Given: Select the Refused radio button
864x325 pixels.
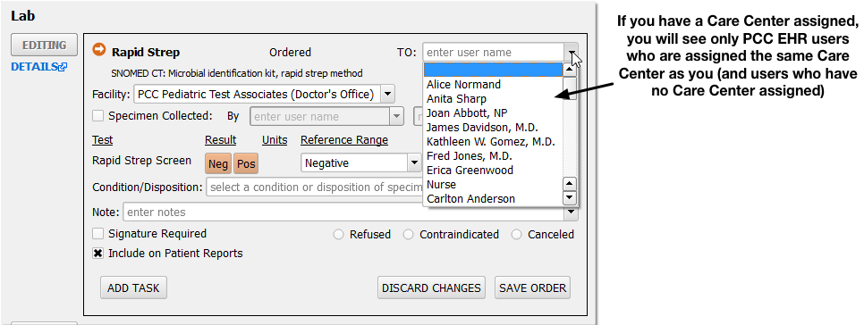Looking at the screenshot, I should click(x=338, y=235).
